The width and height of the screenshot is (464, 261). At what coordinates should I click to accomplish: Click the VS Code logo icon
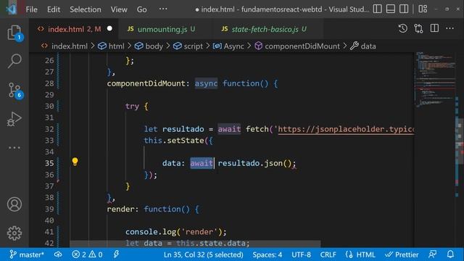coord(12,9)
